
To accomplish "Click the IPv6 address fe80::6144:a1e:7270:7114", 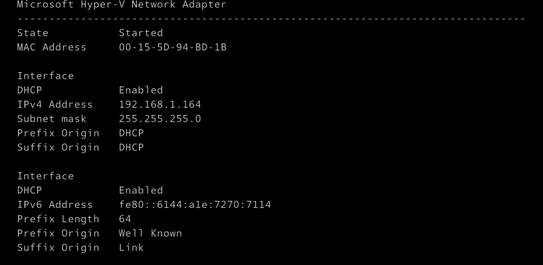I will [x=195, y=205].
